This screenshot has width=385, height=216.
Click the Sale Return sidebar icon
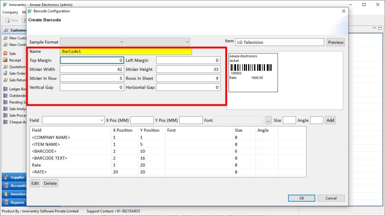[x=5, y=80]
